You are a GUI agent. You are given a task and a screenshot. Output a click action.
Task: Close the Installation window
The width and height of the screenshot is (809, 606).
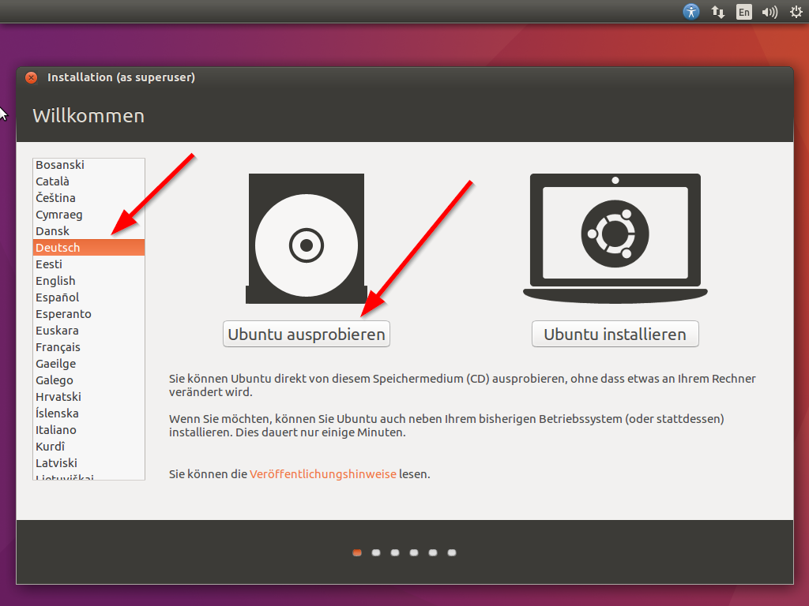pyautogui.click(x=32, y=78)
